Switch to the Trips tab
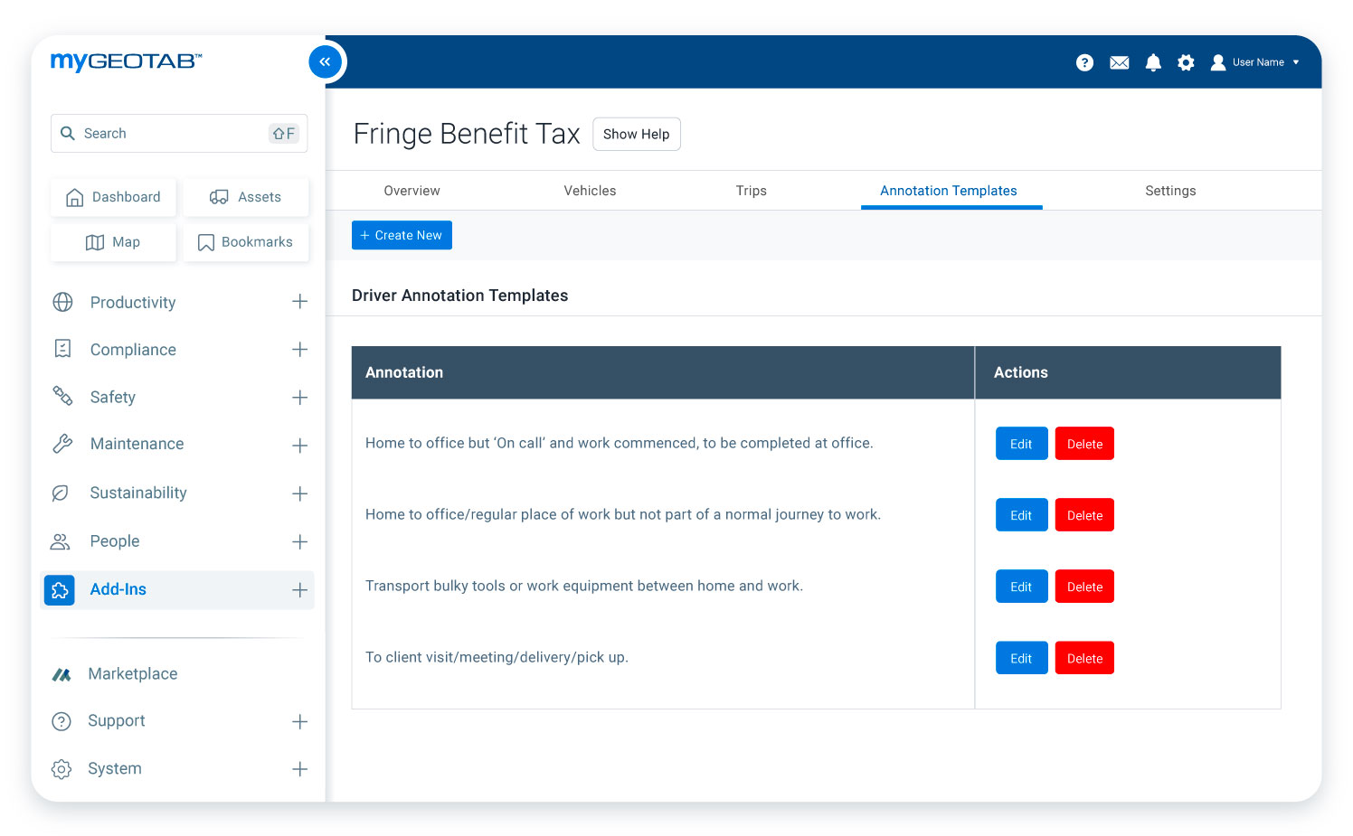This screenshot has width=1353, height=836. (x=751, y=191)
